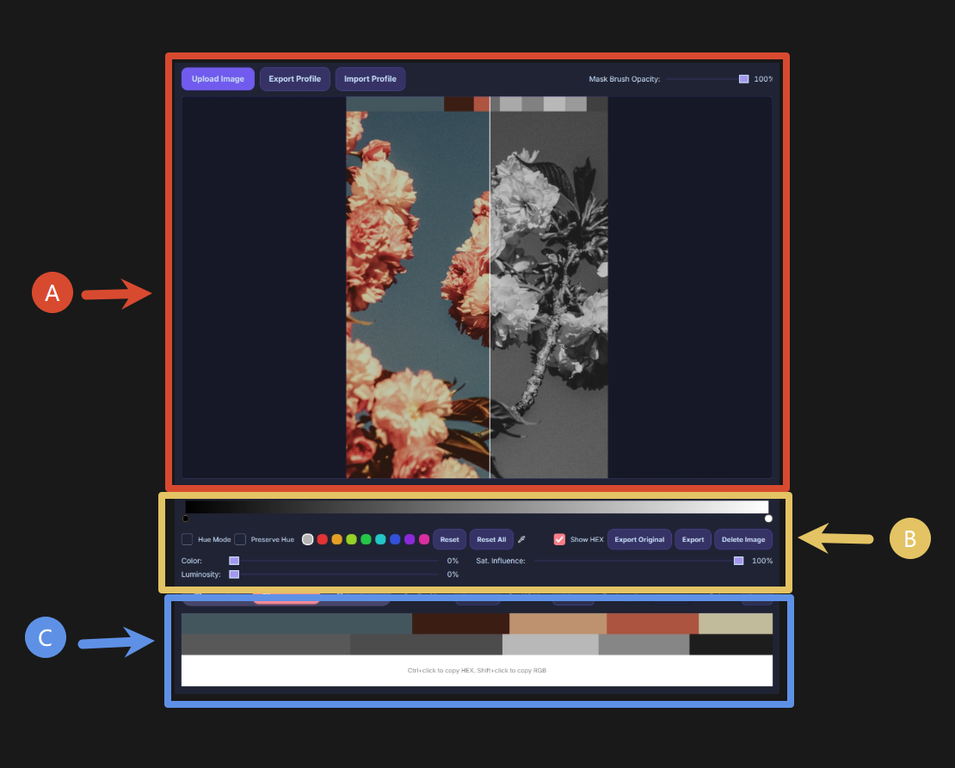Click the Luminosity slider handle
955x768 pixels.
234,574
